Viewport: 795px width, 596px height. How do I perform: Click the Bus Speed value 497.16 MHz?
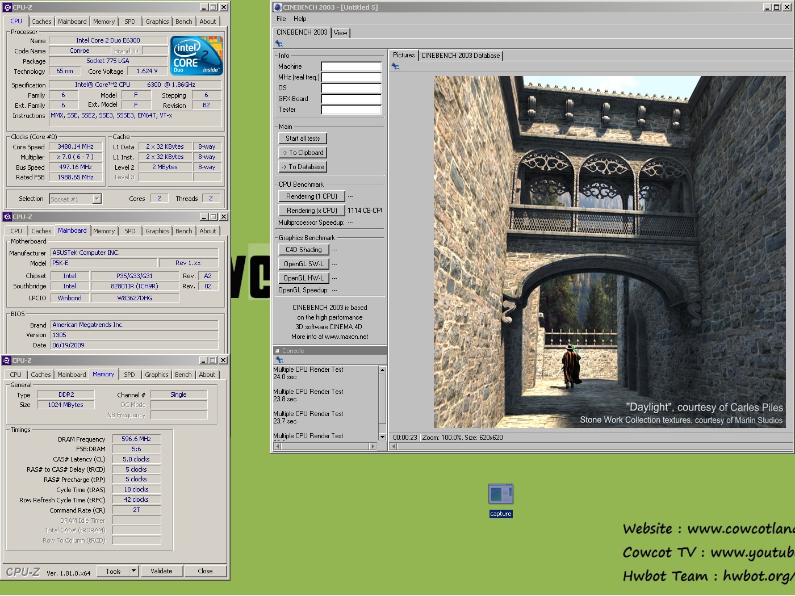76,167
